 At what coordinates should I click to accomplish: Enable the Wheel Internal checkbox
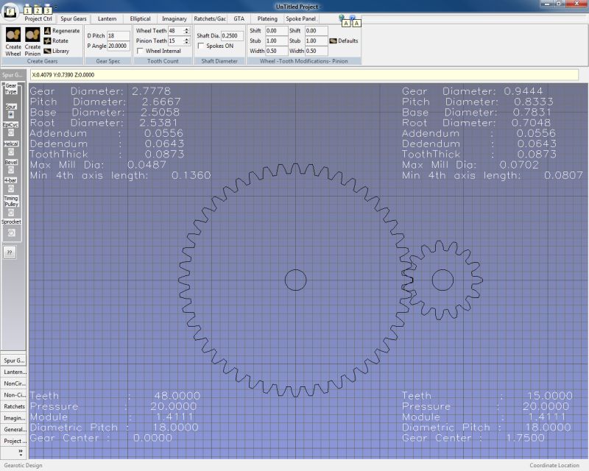[x=140, y=51]
